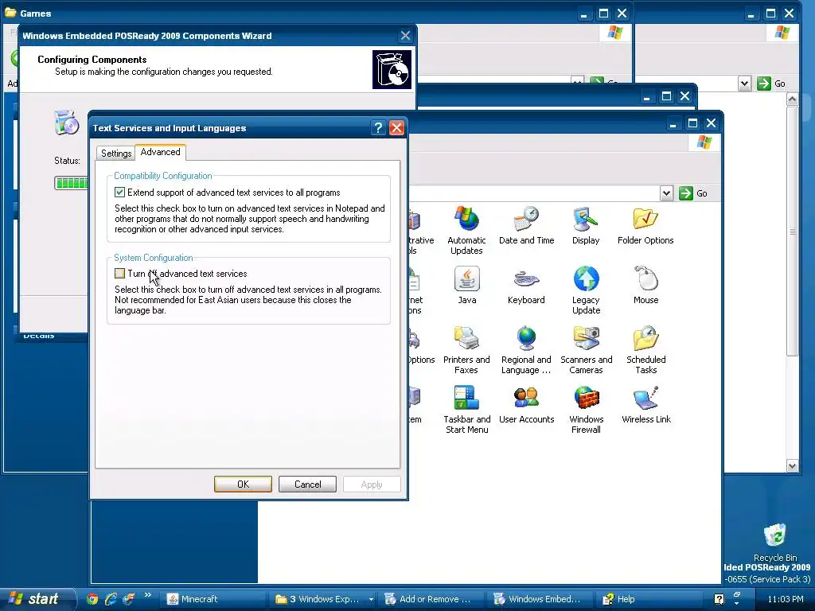815x611 pixels.
Task: Close the Text Services and Input Languages dialog
Action: tap(396, 128)
